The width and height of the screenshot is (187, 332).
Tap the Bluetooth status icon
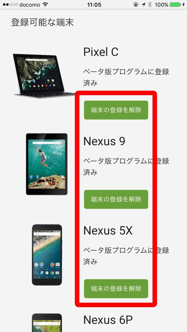(150, 5)
